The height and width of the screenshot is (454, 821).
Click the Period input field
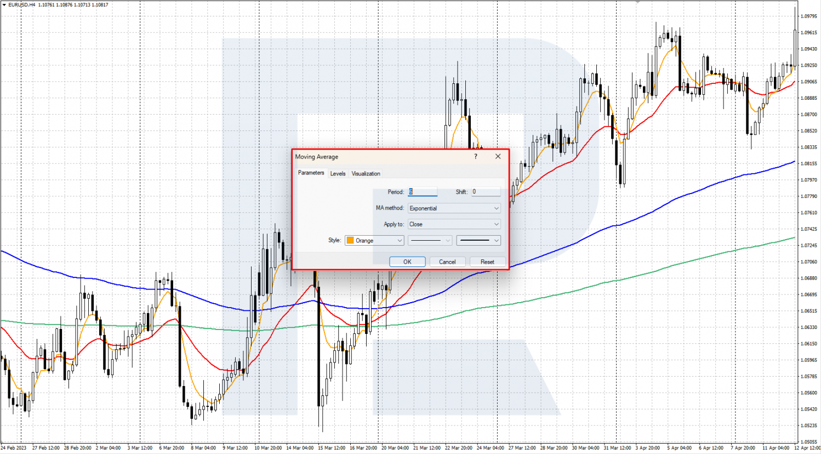coord(423,192)
